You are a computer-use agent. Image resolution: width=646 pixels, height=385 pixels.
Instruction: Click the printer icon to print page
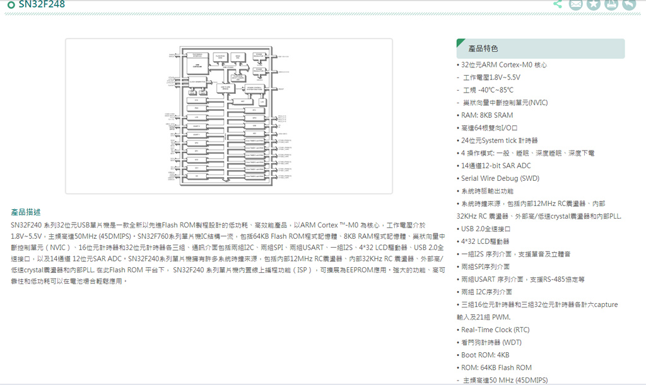[611, 4]
